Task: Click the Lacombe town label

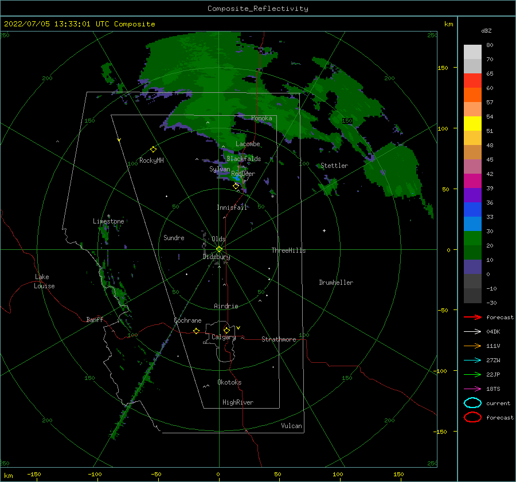Action: click(248, 144)
